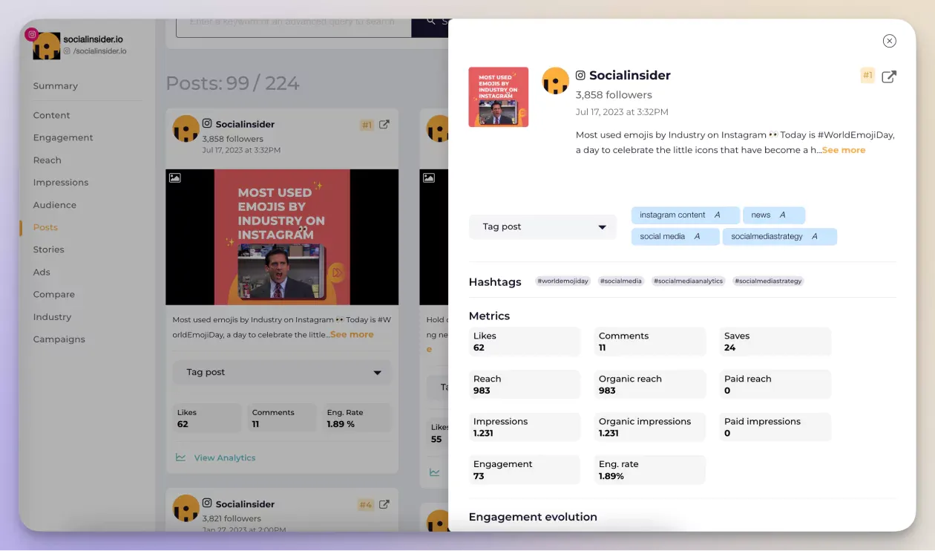Click Instagram icon on first post card header

(208, 124)
